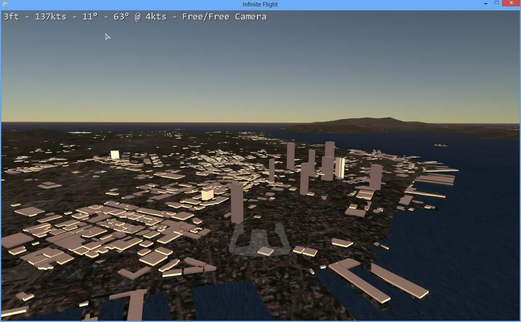Click the "63° @ 4kts" wind readout

(x=140, y=16)
